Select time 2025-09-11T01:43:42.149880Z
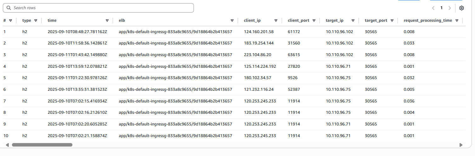The width and height of the screenshot is (475, 156). pyautogui.click(x=77, y=55)
